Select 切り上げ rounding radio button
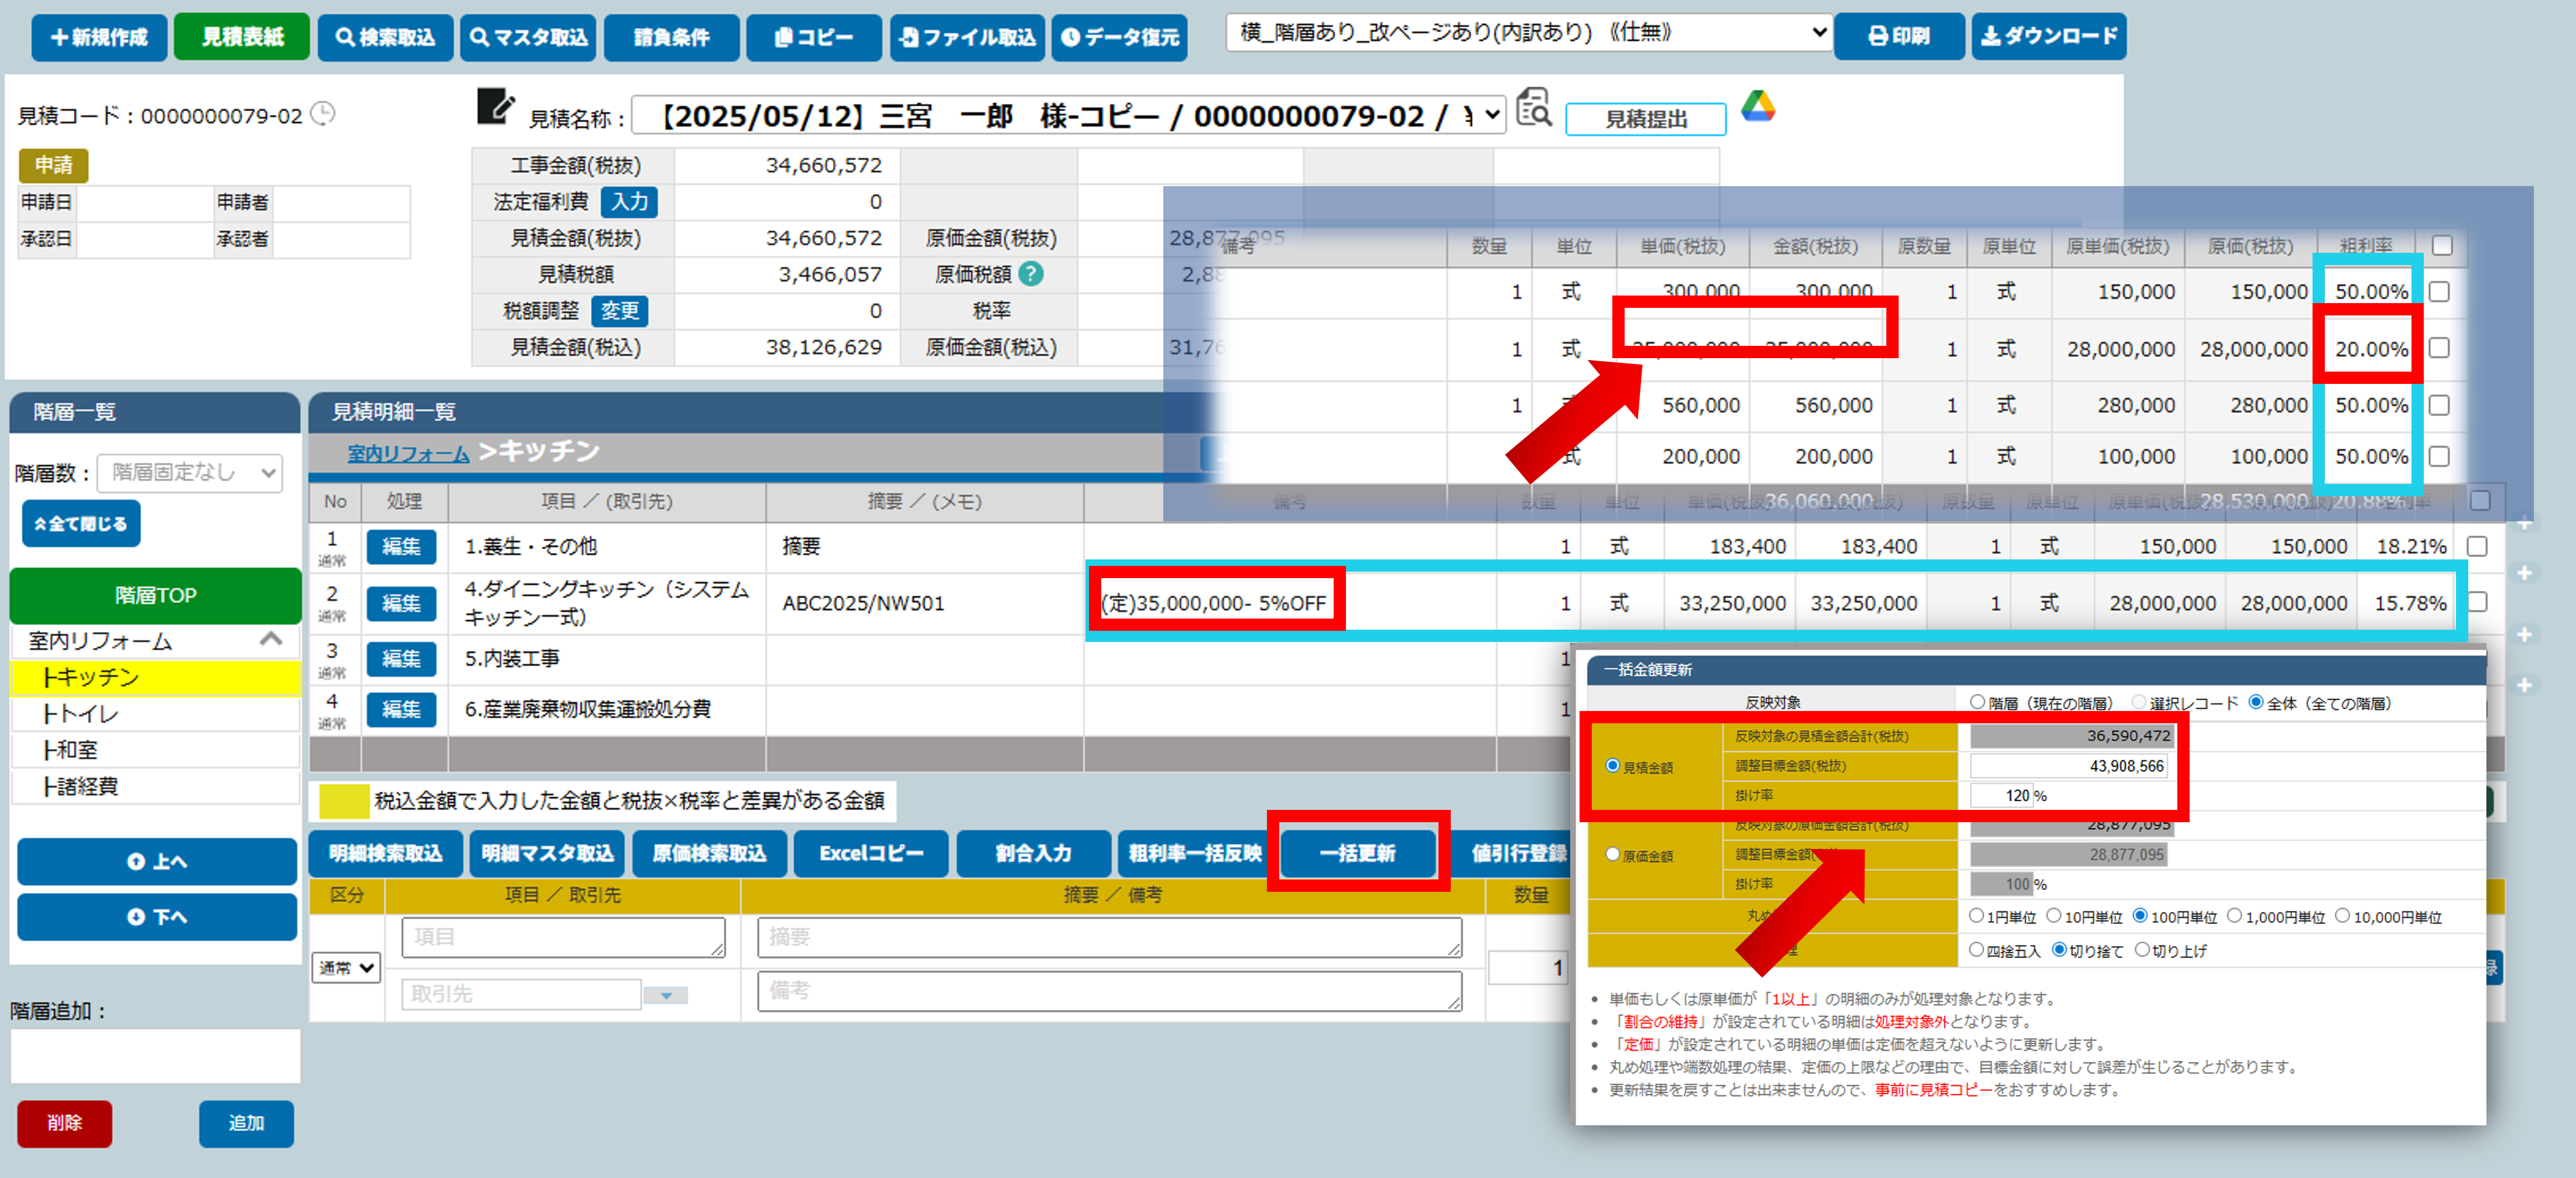Image resolution: width=2576 pixels, height=1178 pixels. (x=2141, y=950)
